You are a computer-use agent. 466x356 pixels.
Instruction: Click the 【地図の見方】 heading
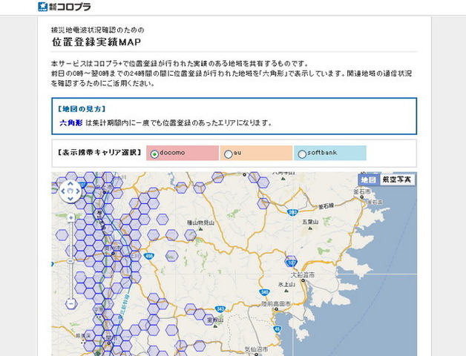(81, 109)
